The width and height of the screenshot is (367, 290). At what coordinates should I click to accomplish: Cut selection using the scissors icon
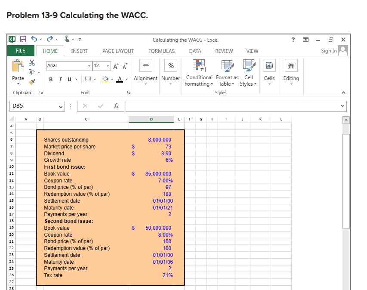pos(32,63)
